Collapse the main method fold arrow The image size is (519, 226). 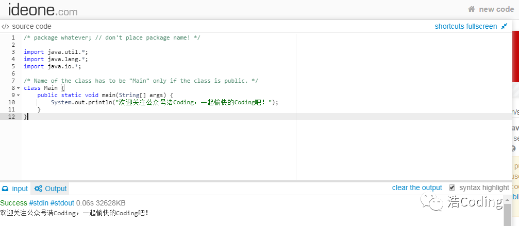coord(18,95)
